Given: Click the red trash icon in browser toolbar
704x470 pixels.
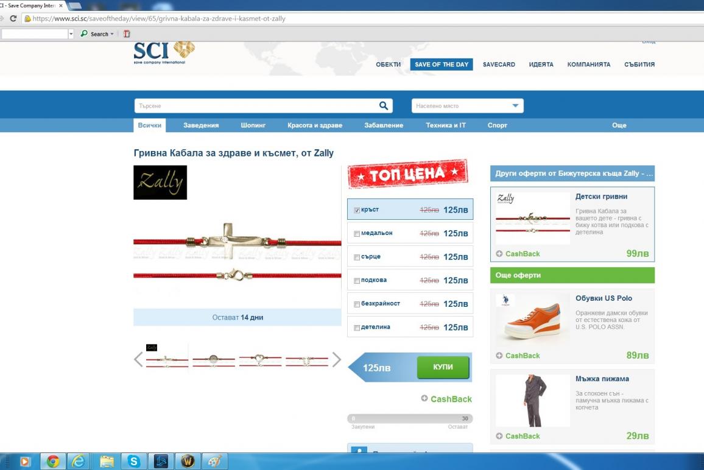Looking at the screenshot, I should point(127,33).
